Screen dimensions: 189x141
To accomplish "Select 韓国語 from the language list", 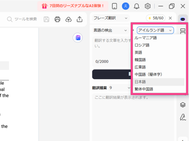I will pos(159,60).
